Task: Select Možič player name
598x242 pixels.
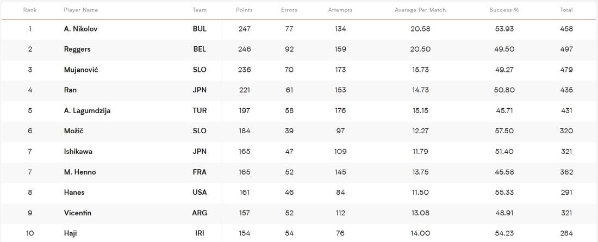Action: tap(73, 131)
